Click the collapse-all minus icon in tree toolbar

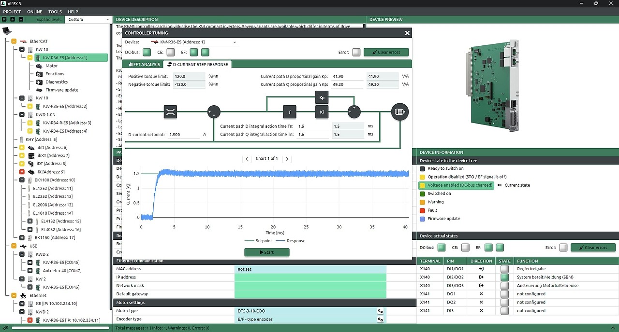coord(21,19)
